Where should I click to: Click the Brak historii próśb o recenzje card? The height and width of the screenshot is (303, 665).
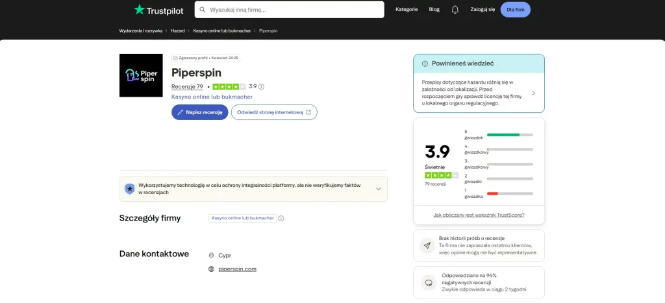(x=479, y=245)
